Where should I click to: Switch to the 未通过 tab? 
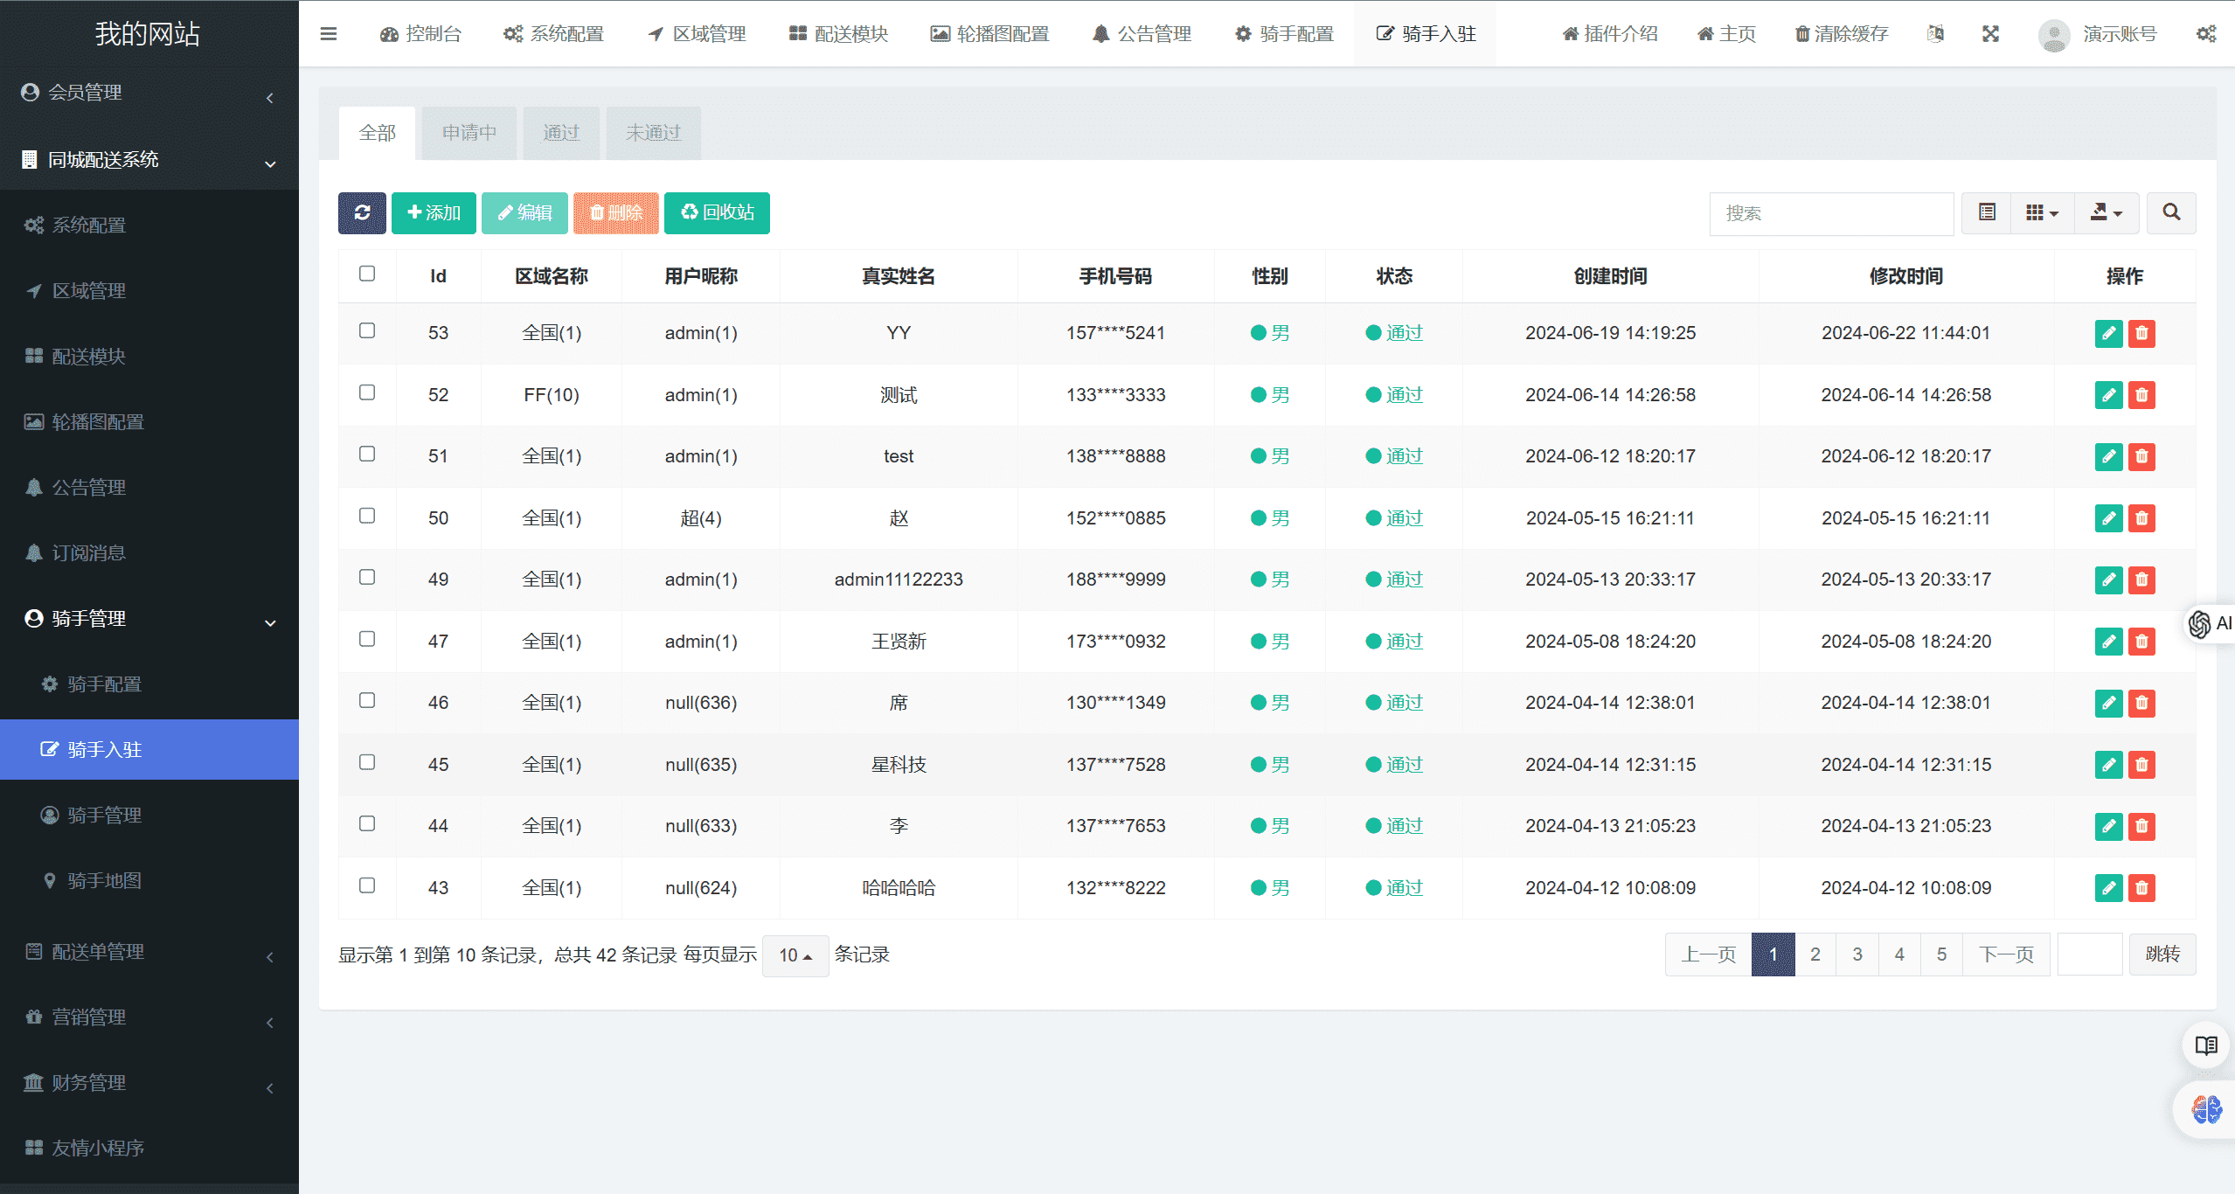click(654, 133)
